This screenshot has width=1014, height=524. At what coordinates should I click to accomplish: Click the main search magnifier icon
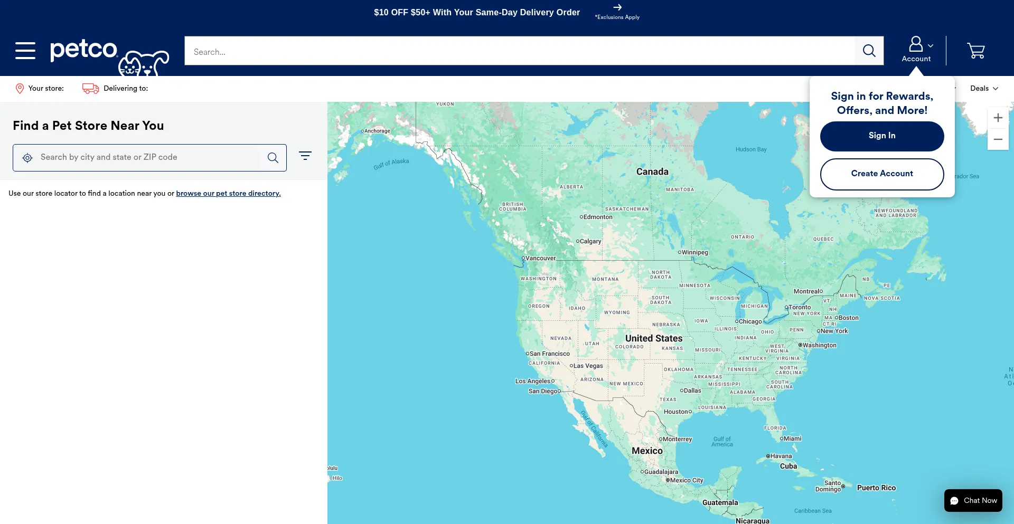coord(869,51)
